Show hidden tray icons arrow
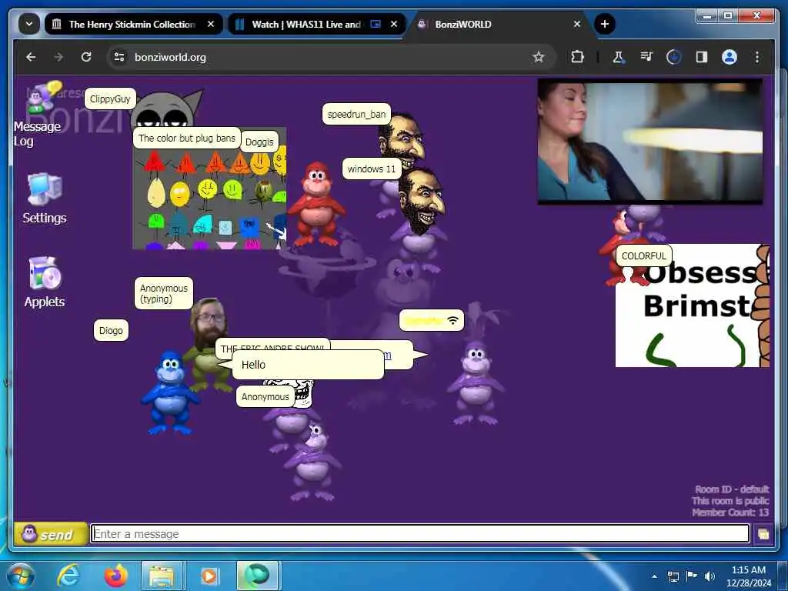Viewport: 788px width, 591px height. click(x=654, y=576)
